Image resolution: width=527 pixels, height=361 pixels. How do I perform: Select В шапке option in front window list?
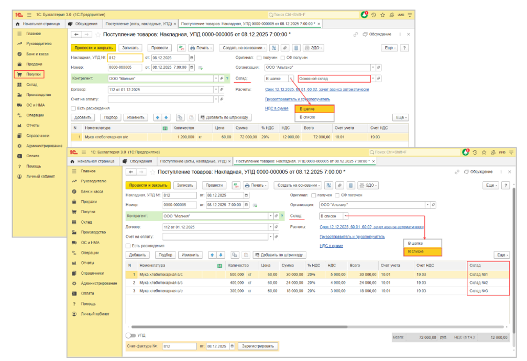tap(422, 243)
